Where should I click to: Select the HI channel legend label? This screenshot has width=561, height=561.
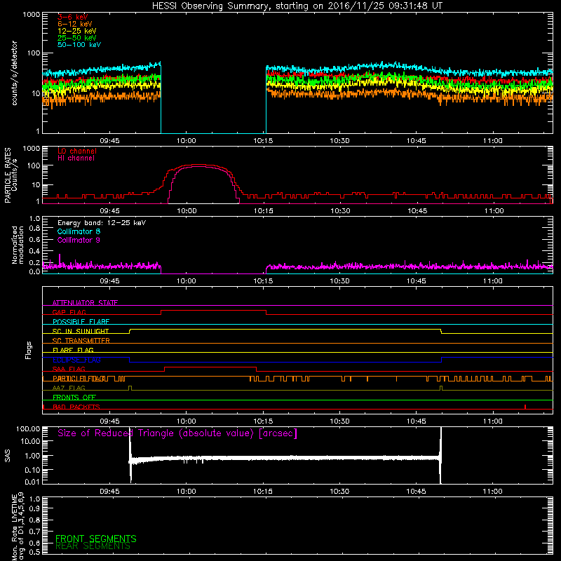pyautogui.click(x=76, y=158)
